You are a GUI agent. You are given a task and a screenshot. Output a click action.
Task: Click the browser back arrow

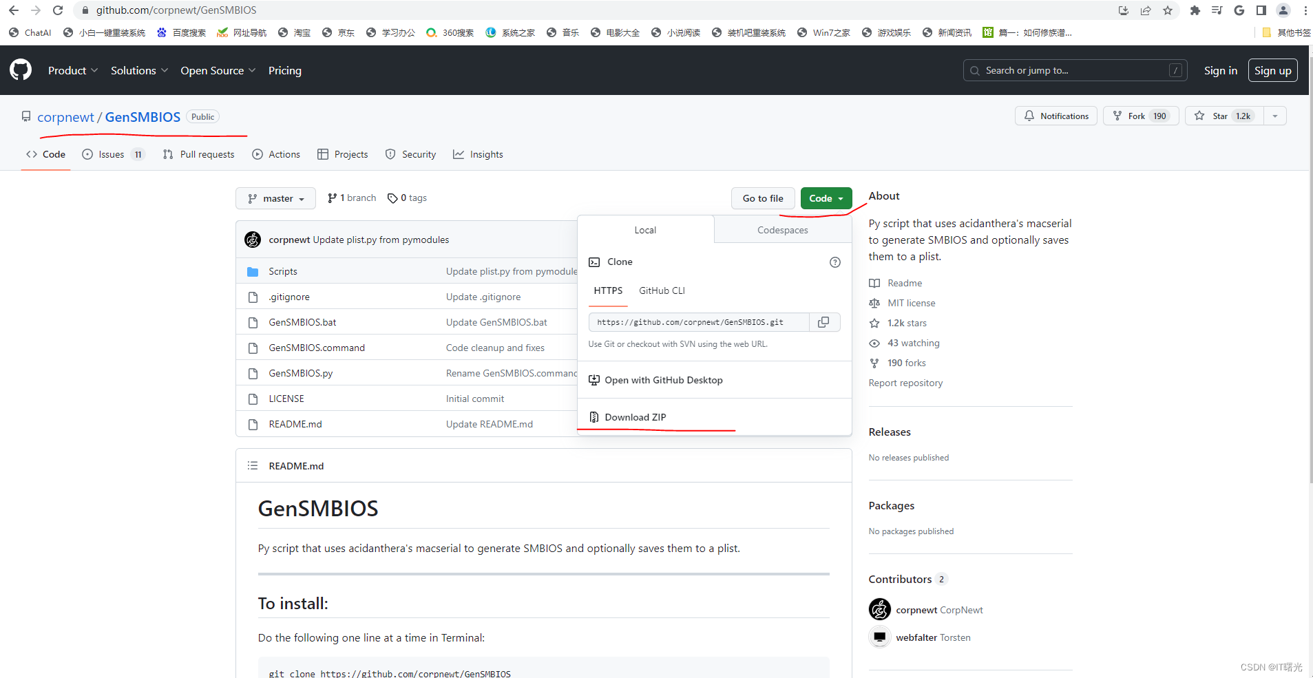[14, 10]
